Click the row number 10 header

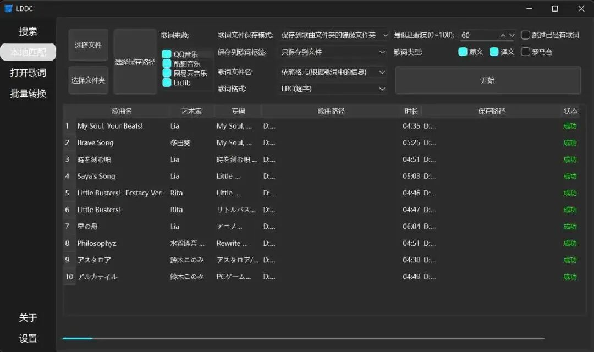tap(69, 277)
